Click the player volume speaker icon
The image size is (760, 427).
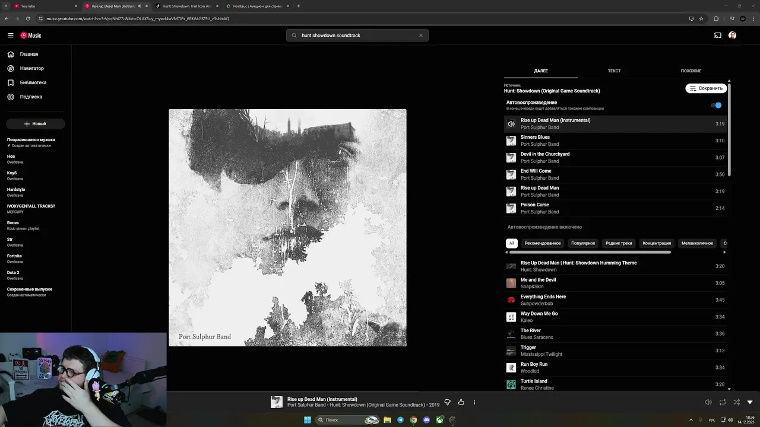(708, 402)
